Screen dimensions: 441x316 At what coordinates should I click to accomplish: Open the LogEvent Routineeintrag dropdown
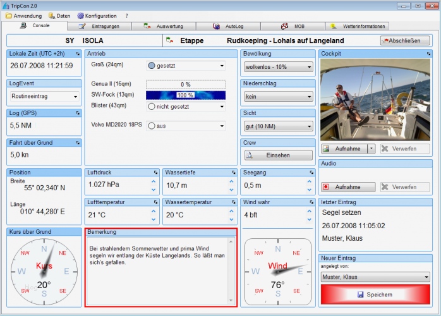[x=44, y=96]
